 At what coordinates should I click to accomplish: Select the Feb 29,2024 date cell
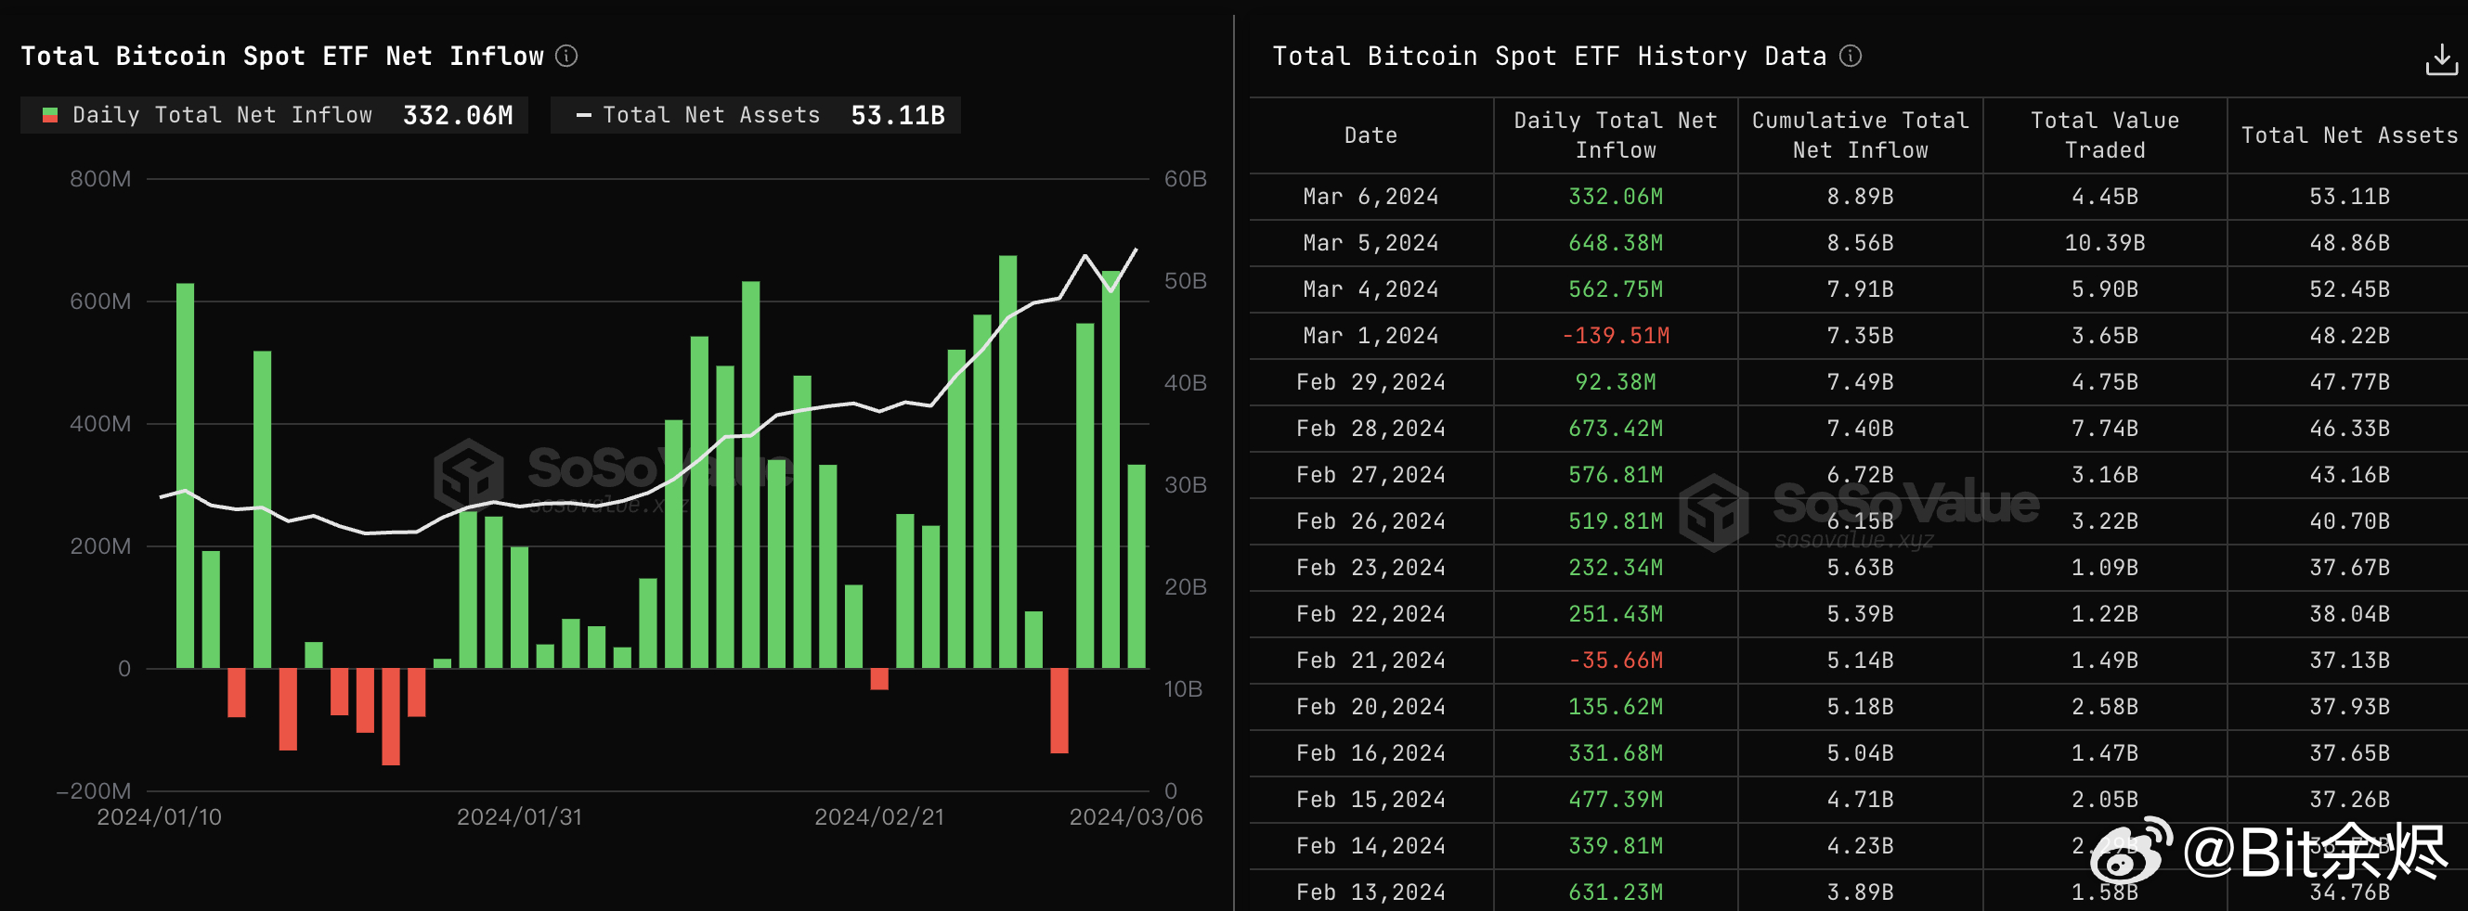[1370, 383]
